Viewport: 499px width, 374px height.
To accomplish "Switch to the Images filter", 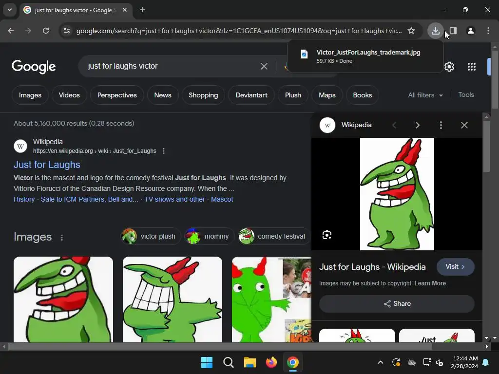I will pos(30,95).
